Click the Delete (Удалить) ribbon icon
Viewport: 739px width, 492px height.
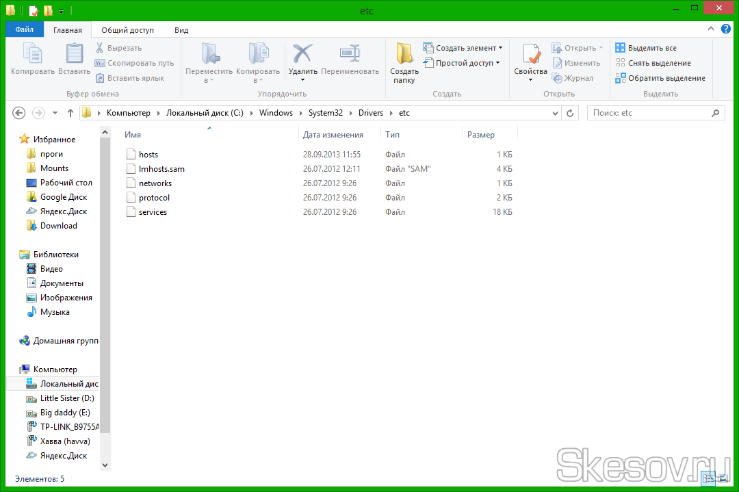302,55
